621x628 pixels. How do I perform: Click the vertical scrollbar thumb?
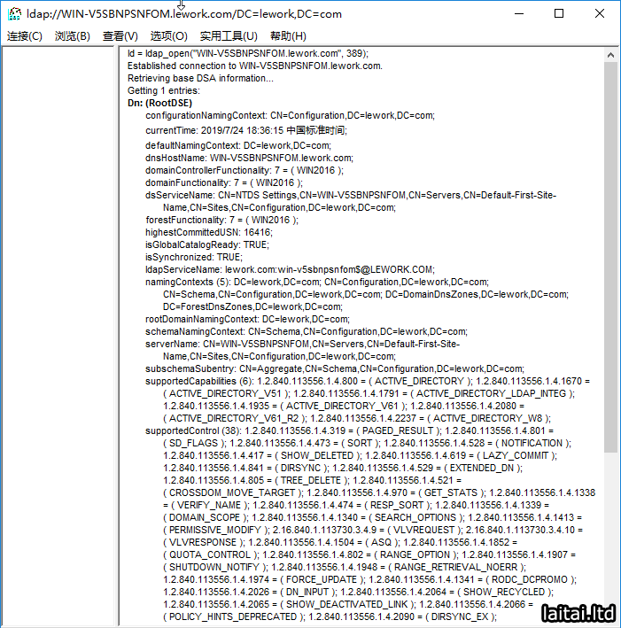611,257
